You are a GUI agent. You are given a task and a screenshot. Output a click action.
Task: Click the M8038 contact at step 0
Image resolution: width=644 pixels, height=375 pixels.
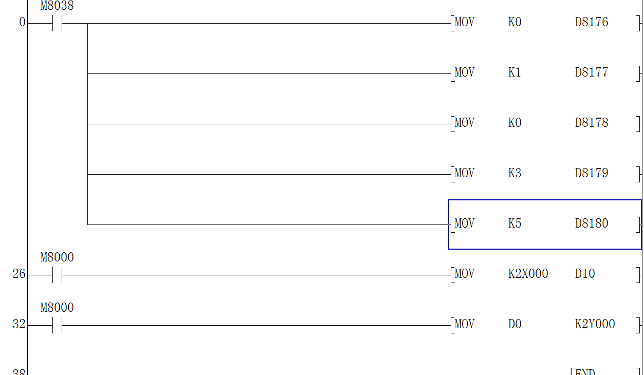pos(57,24)
